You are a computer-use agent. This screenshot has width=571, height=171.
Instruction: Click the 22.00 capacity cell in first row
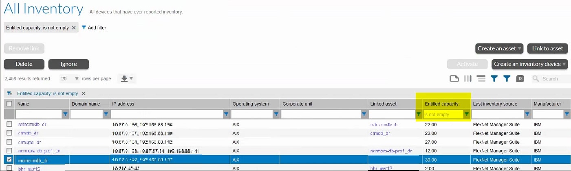tap(431, 125)
